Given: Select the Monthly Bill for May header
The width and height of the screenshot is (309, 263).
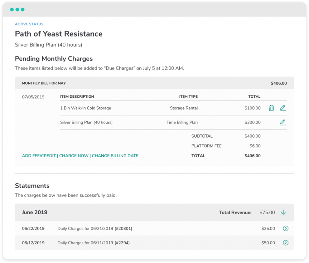Looking at the screenshot, I should pyautogui.click(x=44, y=83).
